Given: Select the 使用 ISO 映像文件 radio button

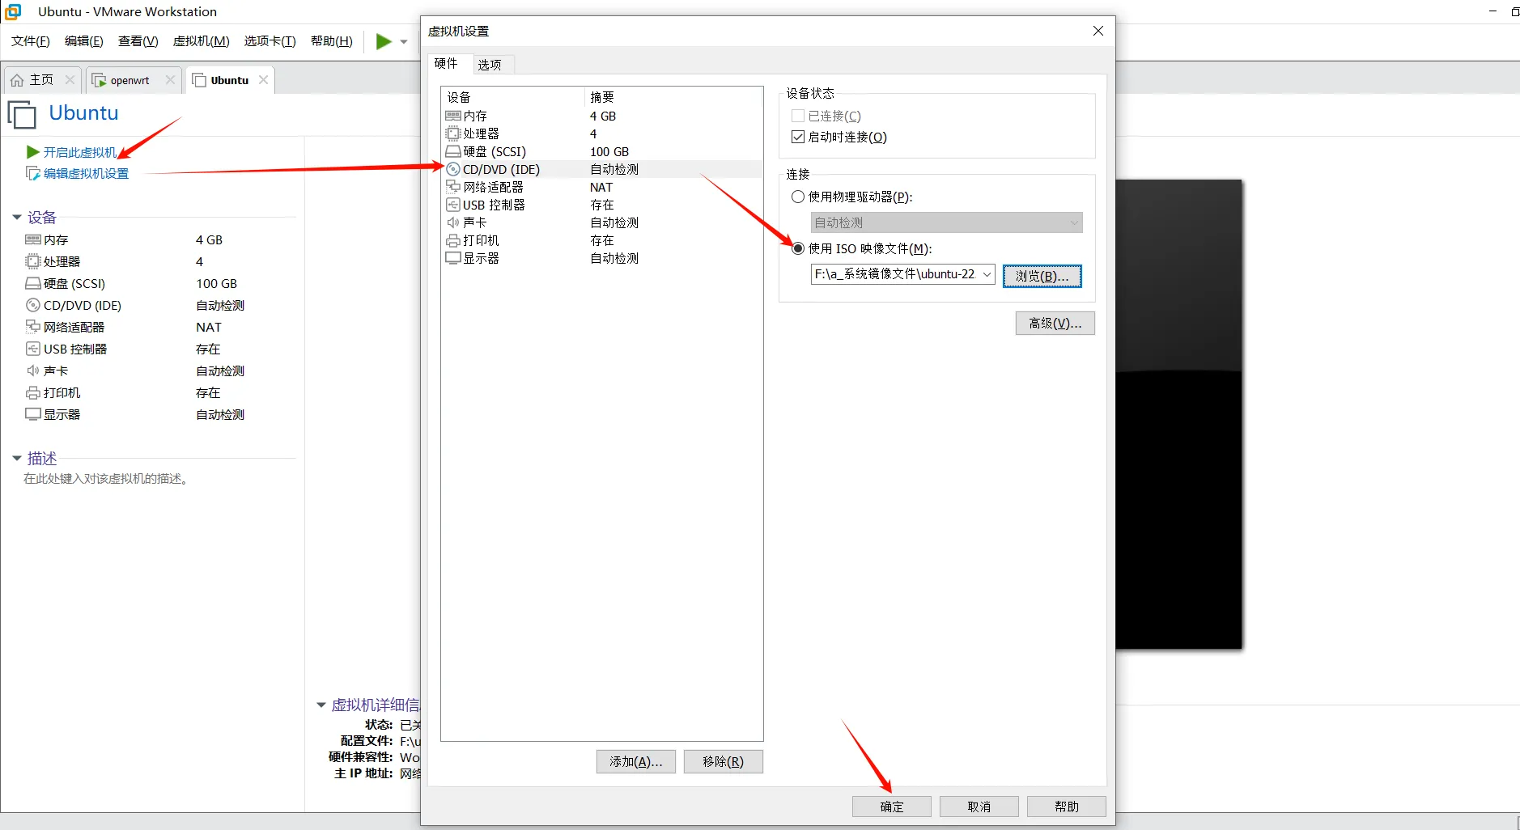Looking at the screenshot, I should point(797,248).
